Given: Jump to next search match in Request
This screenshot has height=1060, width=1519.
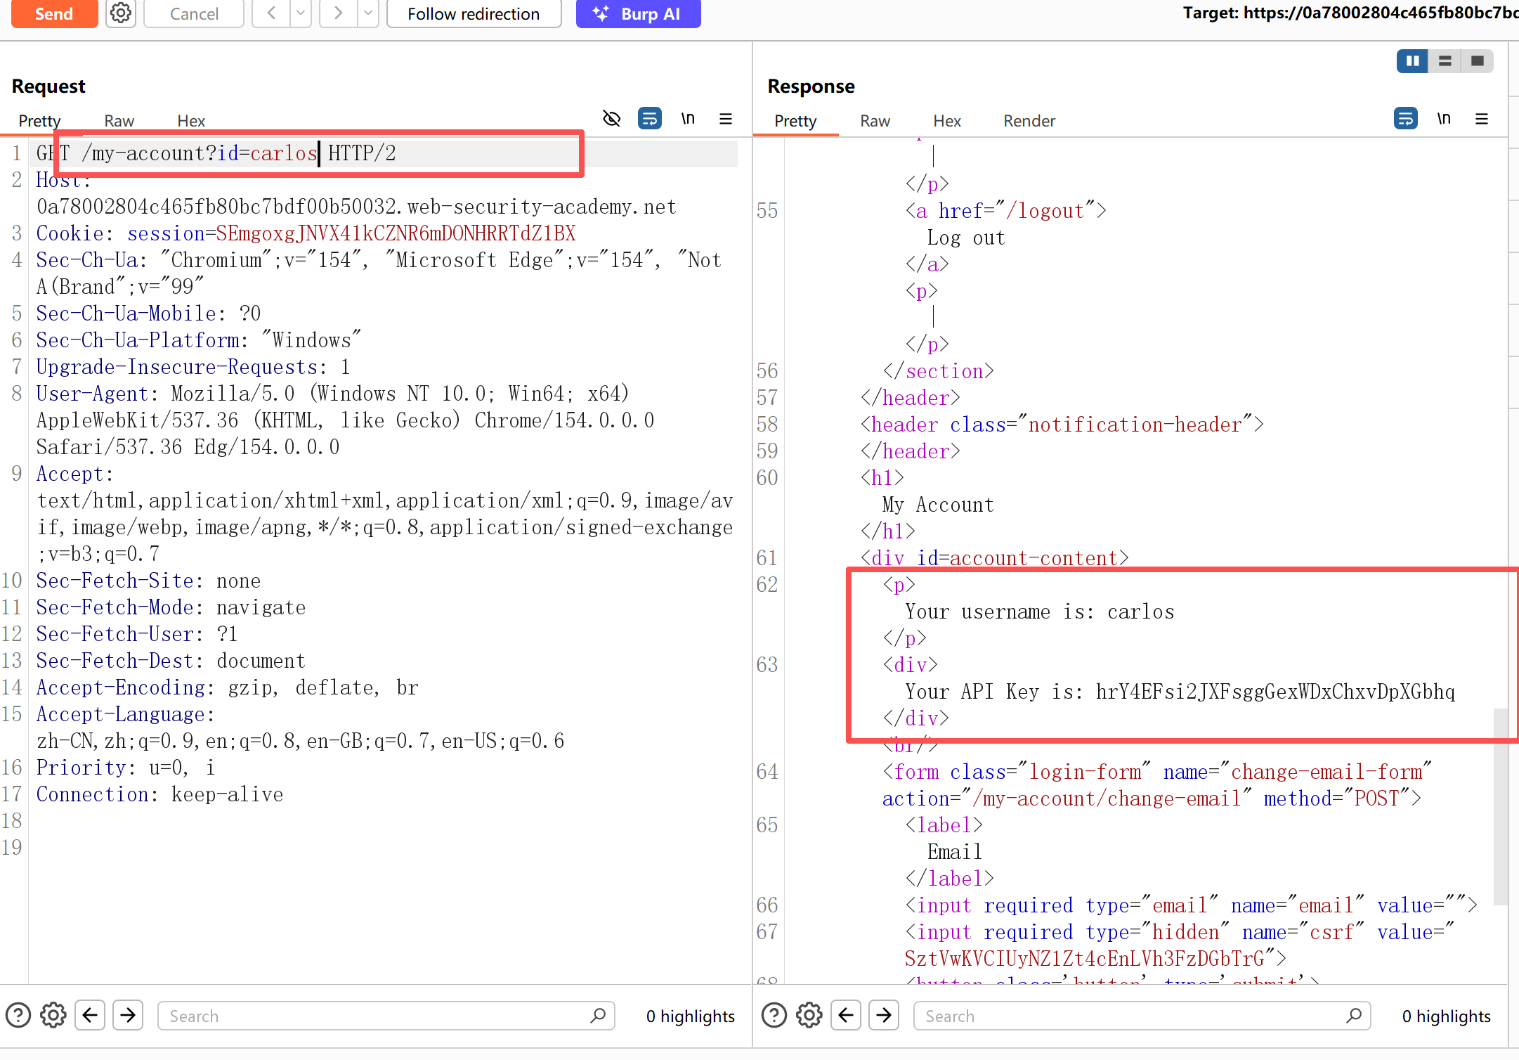Looking at the screenshot, I should 128,1015.
